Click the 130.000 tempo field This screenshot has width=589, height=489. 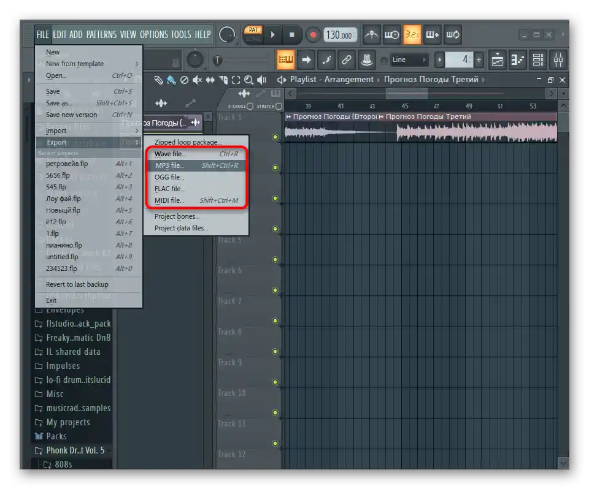coord(339,35)
